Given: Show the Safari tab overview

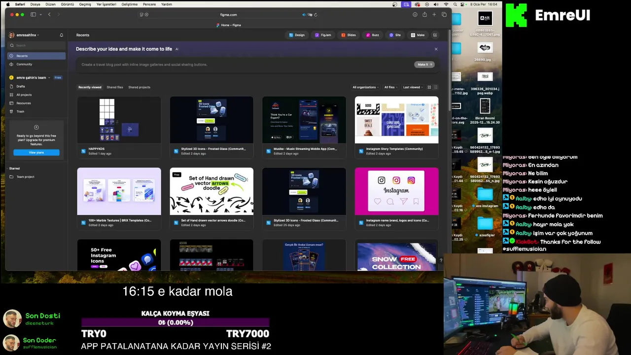Looking at the screenshot, I should point(444,14).
